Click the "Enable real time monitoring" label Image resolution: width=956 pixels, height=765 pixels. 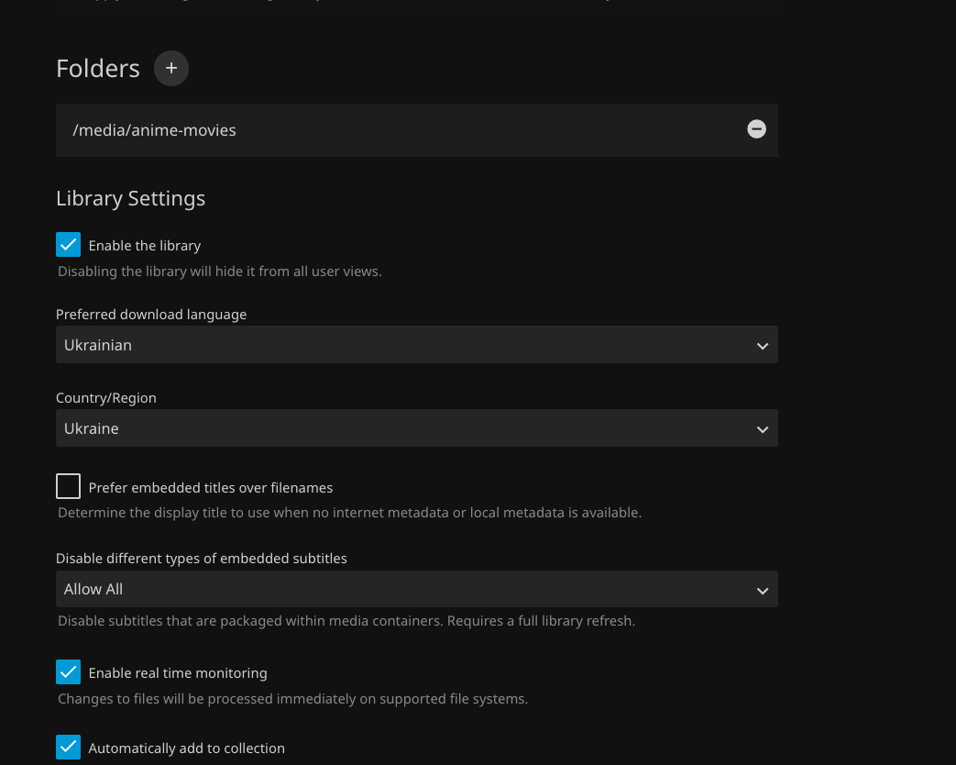(x=178, y=673)
